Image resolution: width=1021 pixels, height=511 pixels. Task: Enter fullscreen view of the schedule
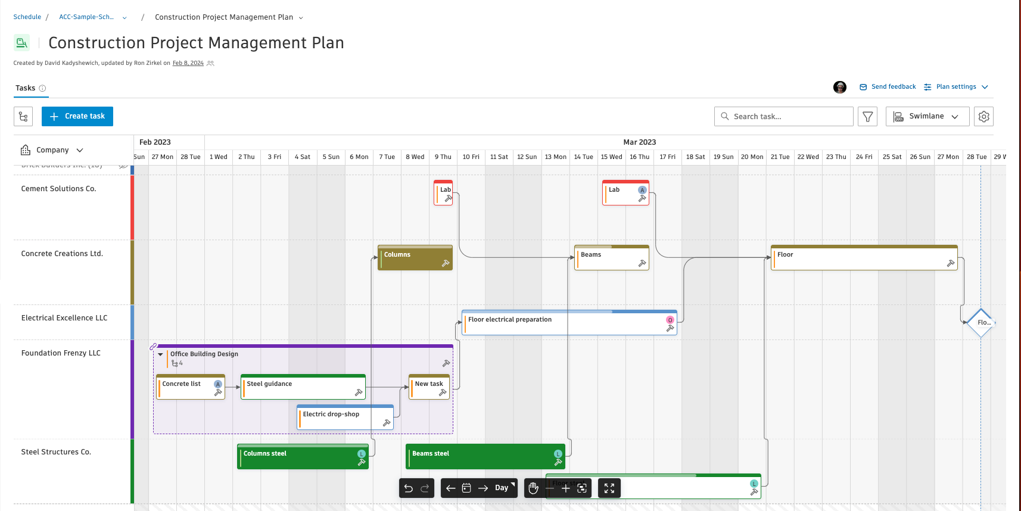[609, 488]
